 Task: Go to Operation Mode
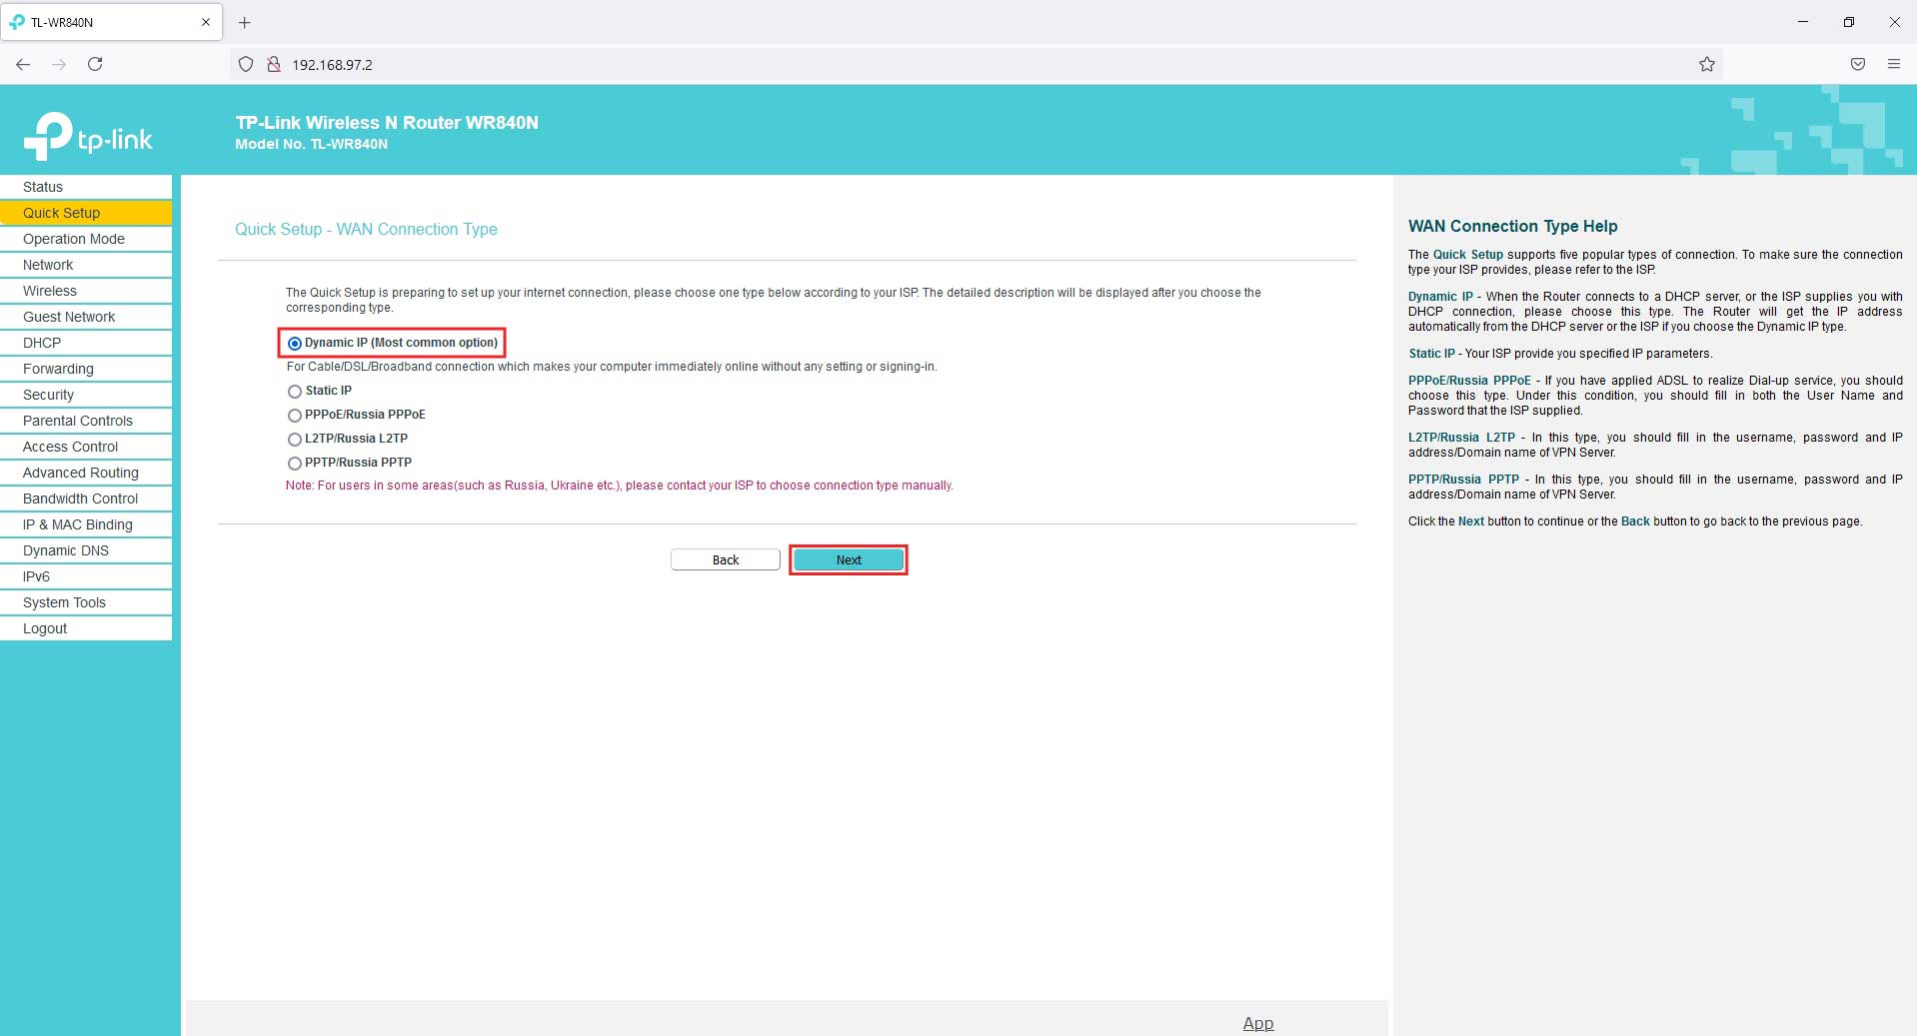[86, 239]
